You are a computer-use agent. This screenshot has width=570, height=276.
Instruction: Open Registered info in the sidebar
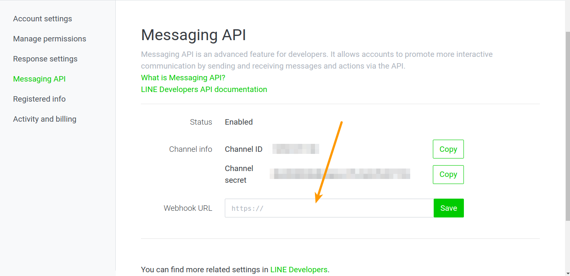(39, 99)
